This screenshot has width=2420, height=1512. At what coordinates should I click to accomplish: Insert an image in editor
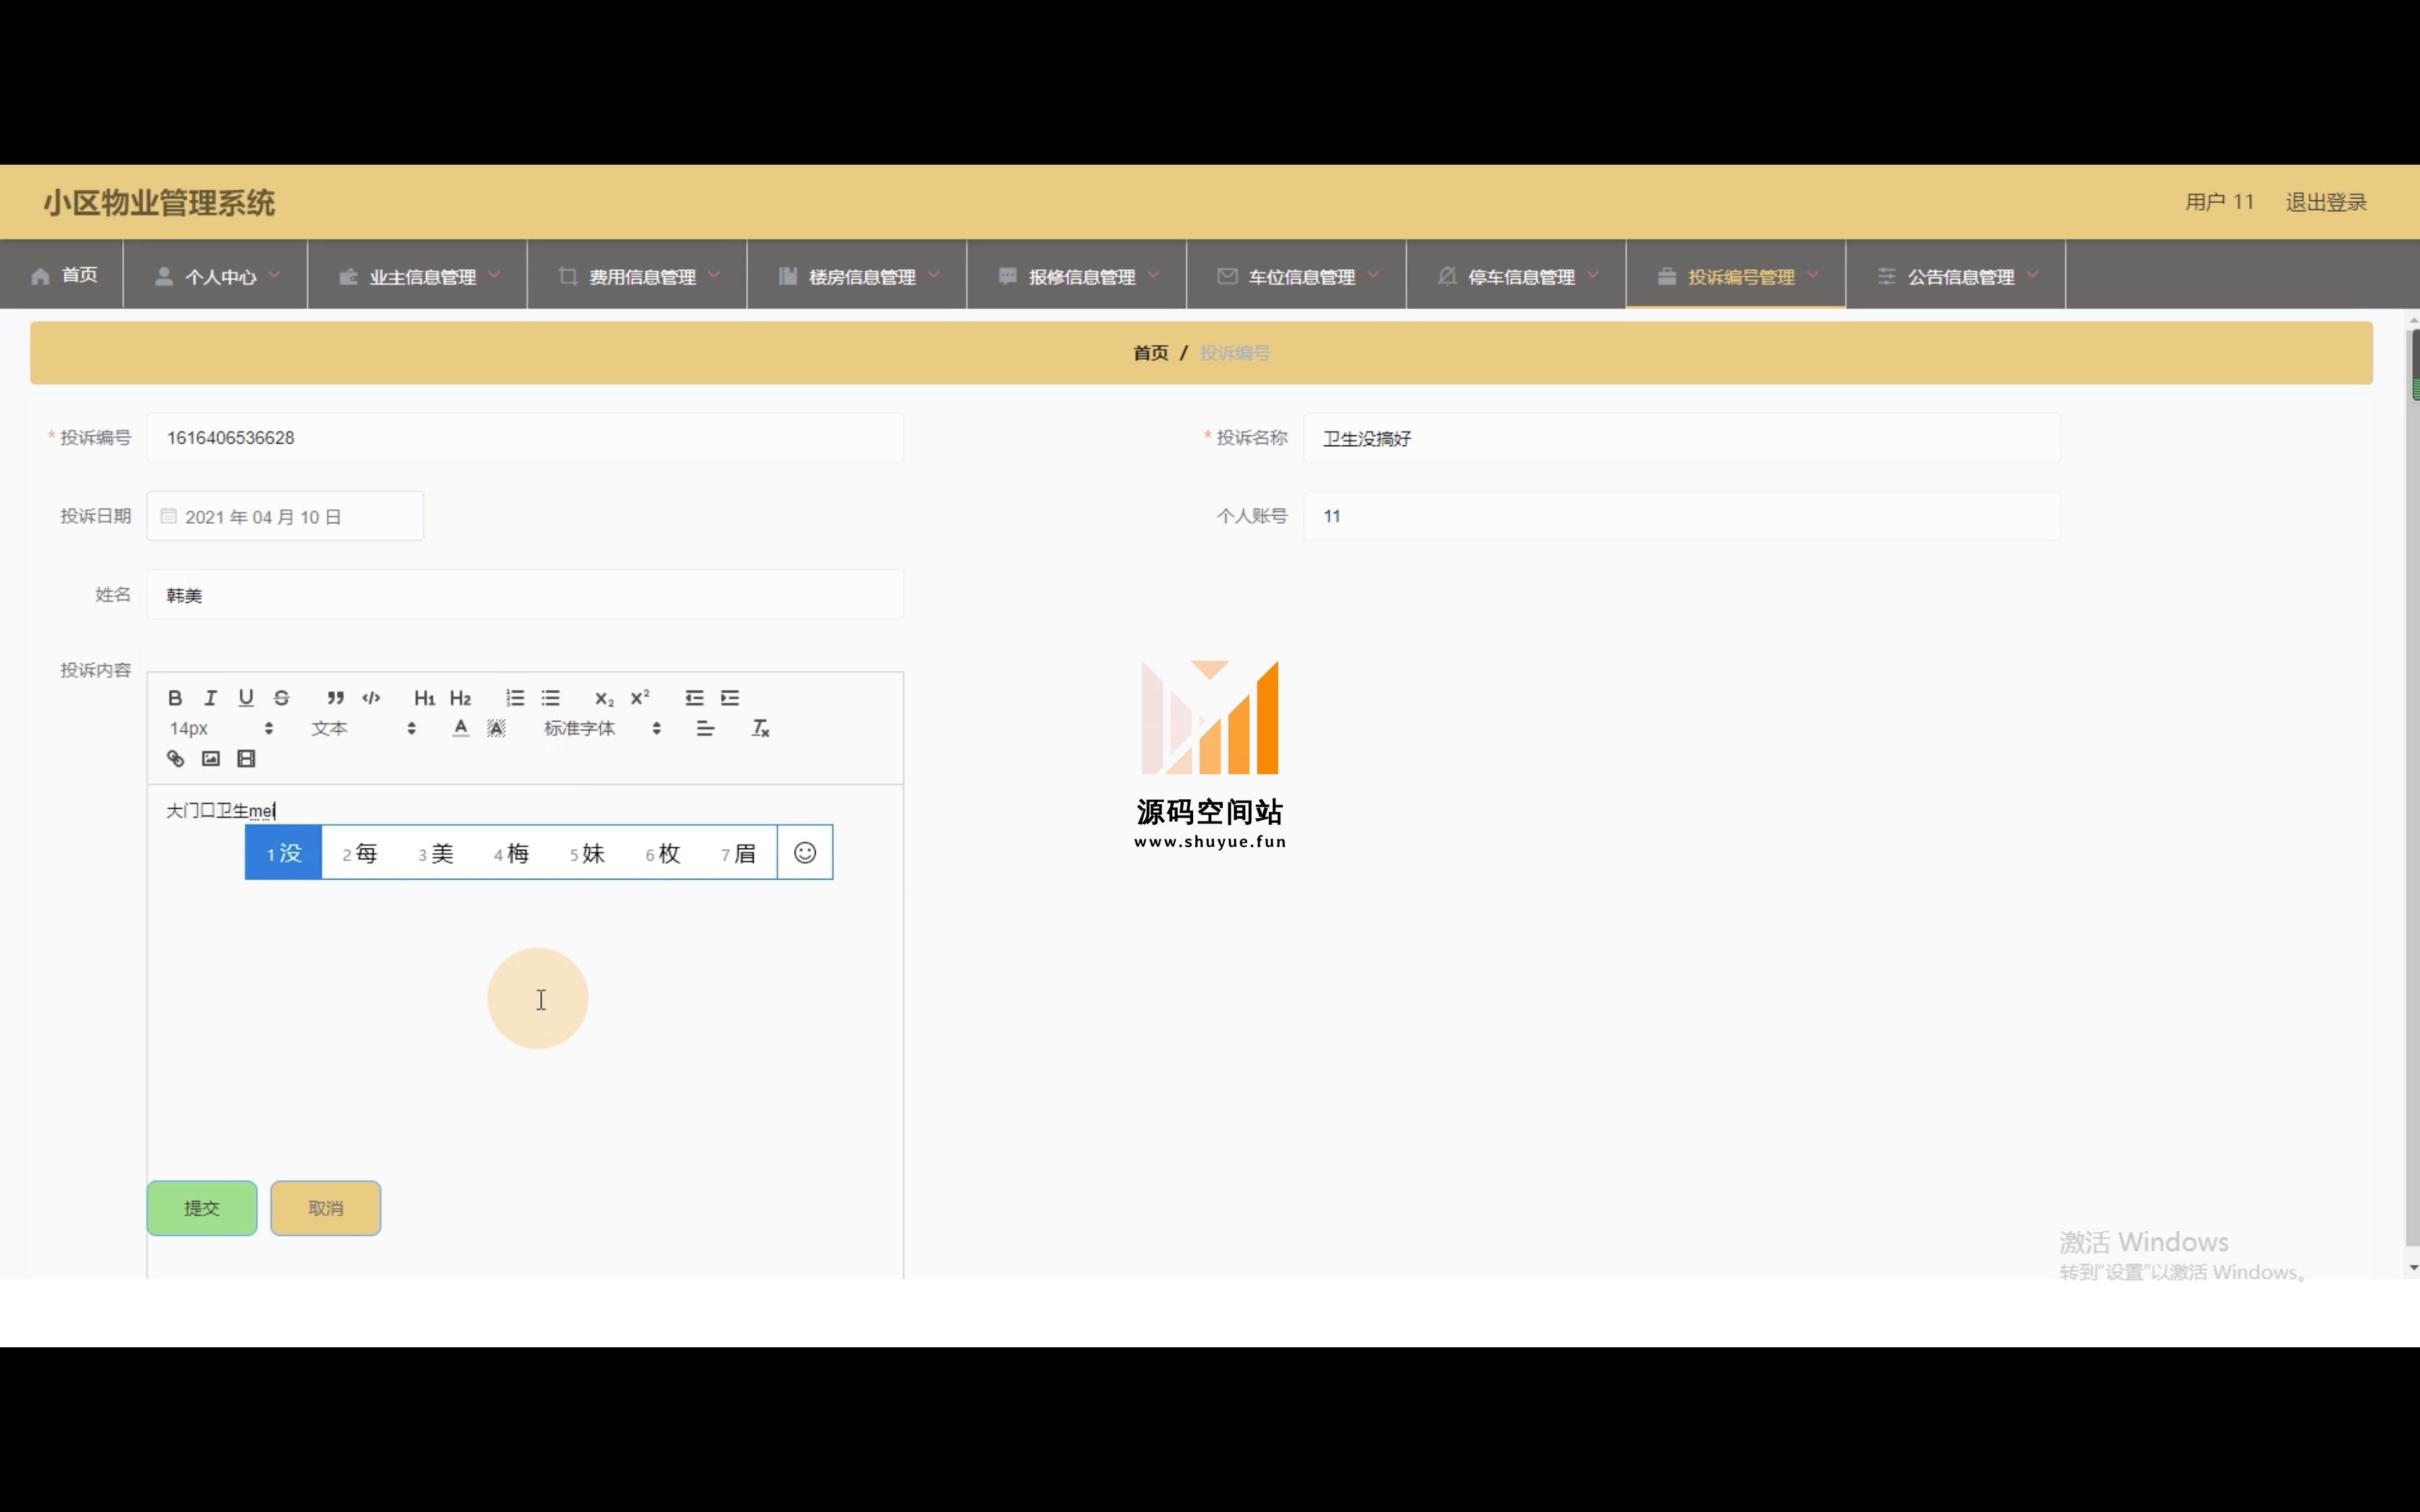point(210,759)
